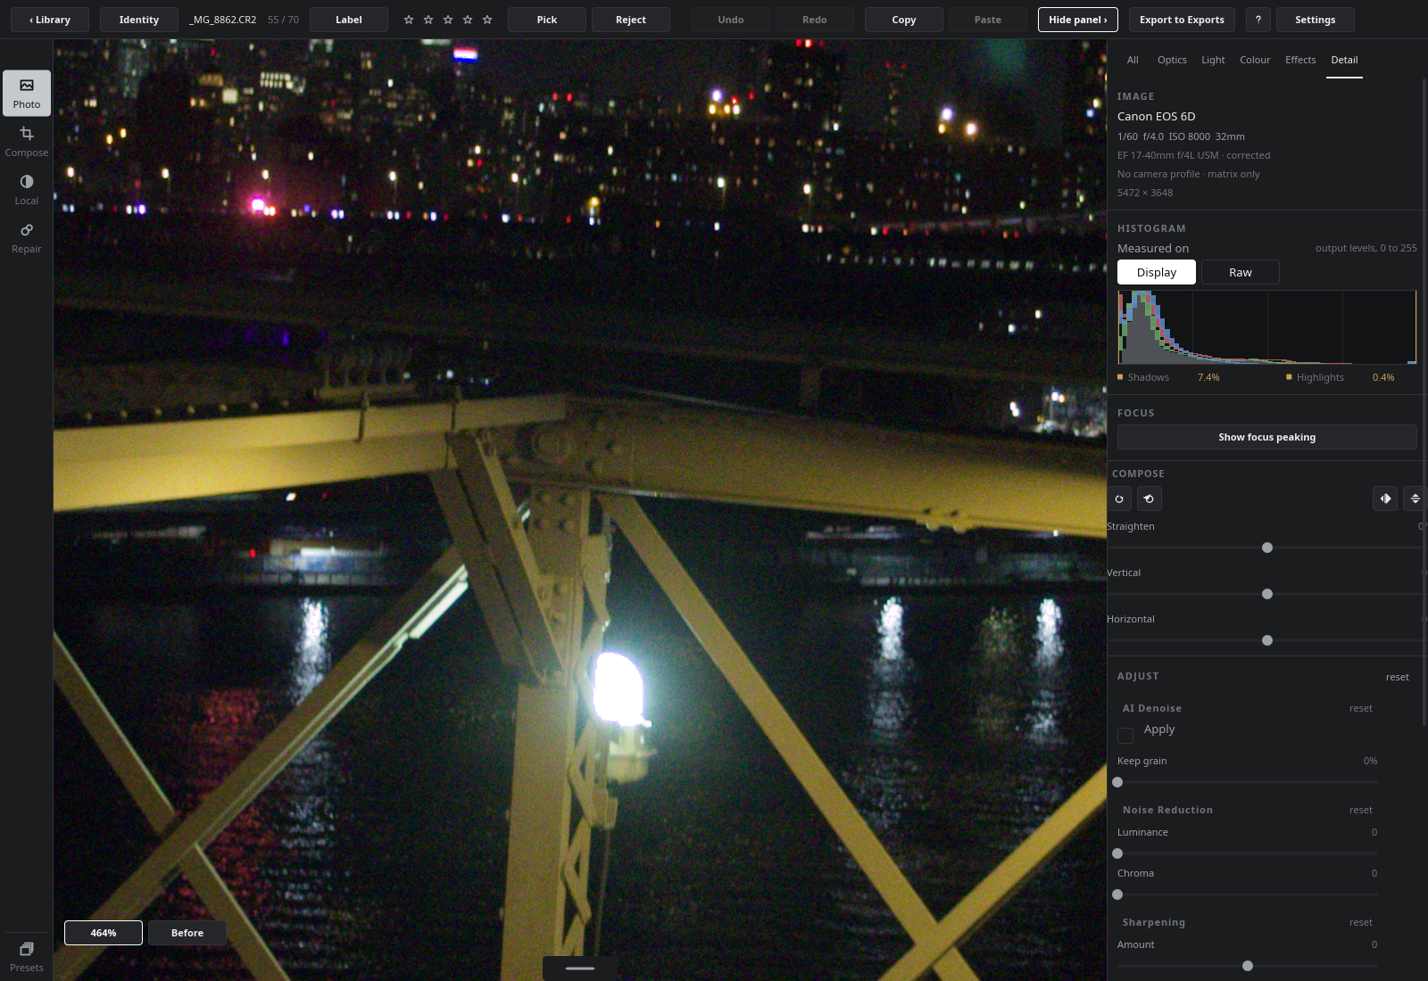Mark photo as Reject
Screen dimensions: 1428x981
point(631,20)
